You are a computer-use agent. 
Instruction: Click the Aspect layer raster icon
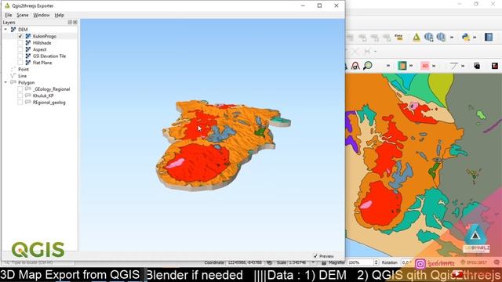(28, 49)
